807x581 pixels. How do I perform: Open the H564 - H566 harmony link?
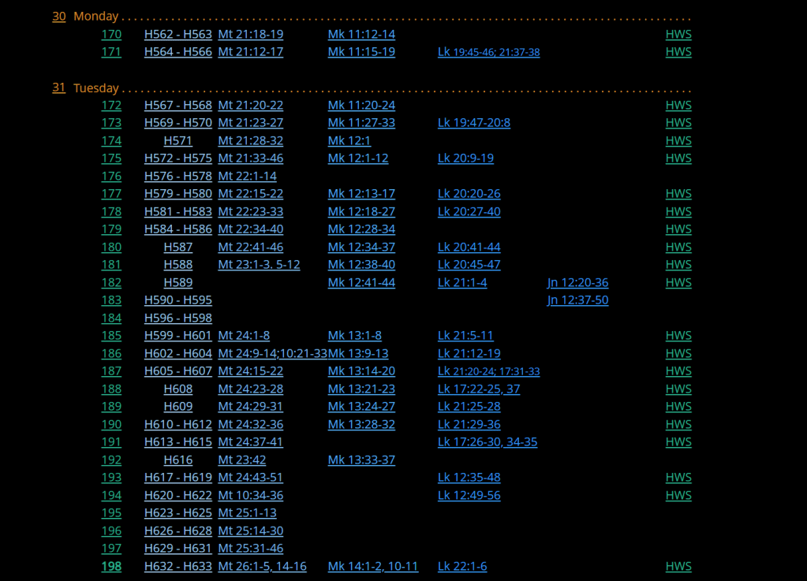177,52
